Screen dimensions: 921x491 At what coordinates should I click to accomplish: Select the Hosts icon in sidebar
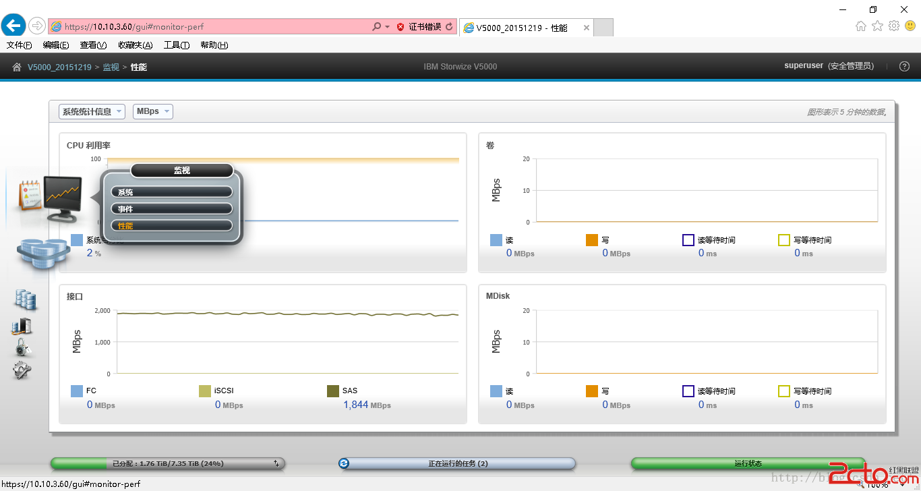pyautogui.click(x=22, y=326)
